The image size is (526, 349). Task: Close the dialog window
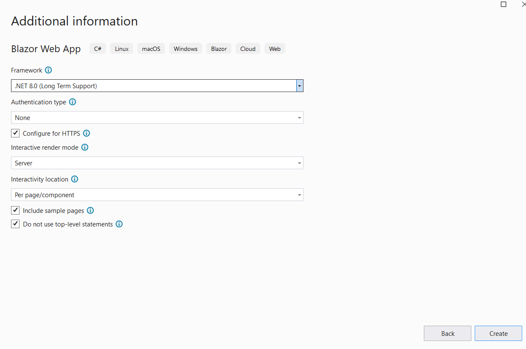(x=523, y=4)
